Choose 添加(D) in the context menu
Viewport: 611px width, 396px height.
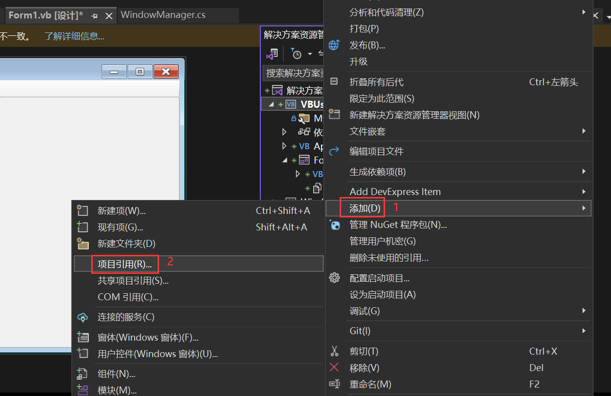click(458, 208)
